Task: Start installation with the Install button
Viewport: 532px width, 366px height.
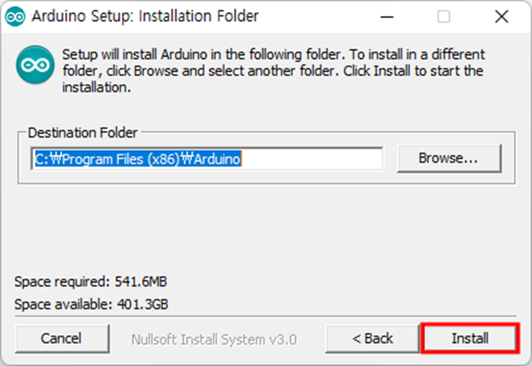Action: [470, 339]
